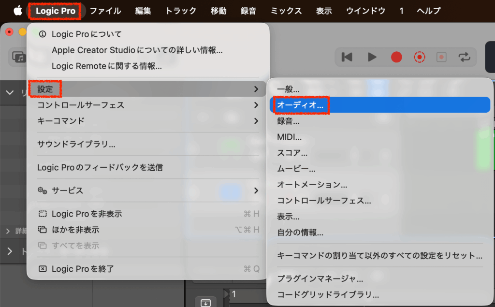This screenshot has height=307, width=495.
Task: Open スコア… settings
Action: coord(380,153)
